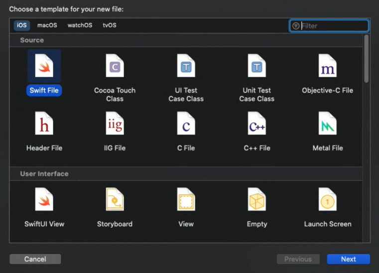Click the "UI Test Case Class" label
Viewport: 379px width, 273px height.
click(186, 95)
